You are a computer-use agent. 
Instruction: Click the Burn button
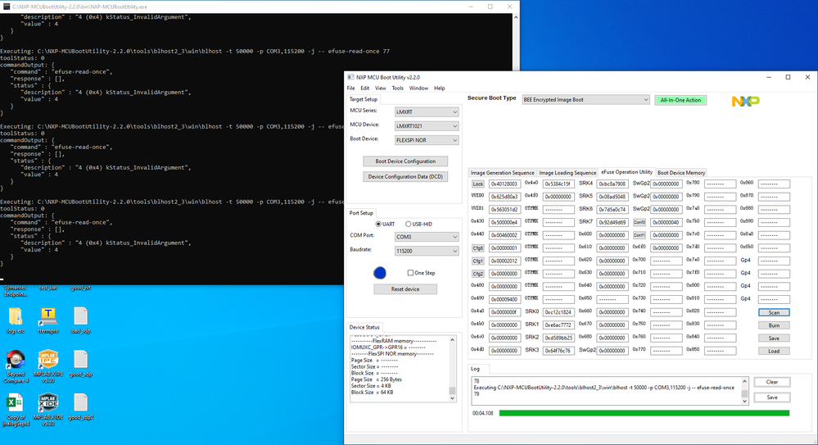(774, 325)
